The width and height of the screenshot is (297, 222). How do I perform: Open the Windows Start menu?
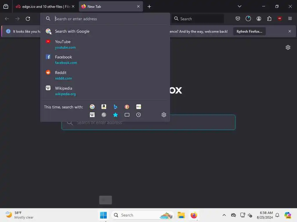pos(104,215)
